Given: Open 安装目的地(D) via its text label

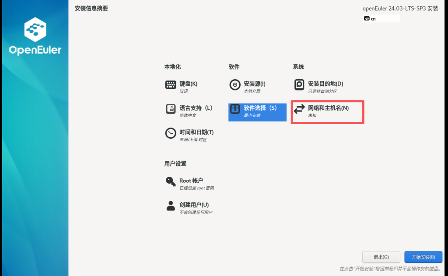Looking at the screenshot, I should click(325, 84).
